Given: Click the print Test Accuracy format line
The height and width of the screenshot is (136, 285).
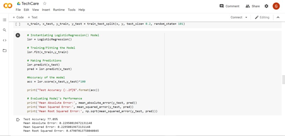Looking at the screenshot, I should (x=63, y=90).
